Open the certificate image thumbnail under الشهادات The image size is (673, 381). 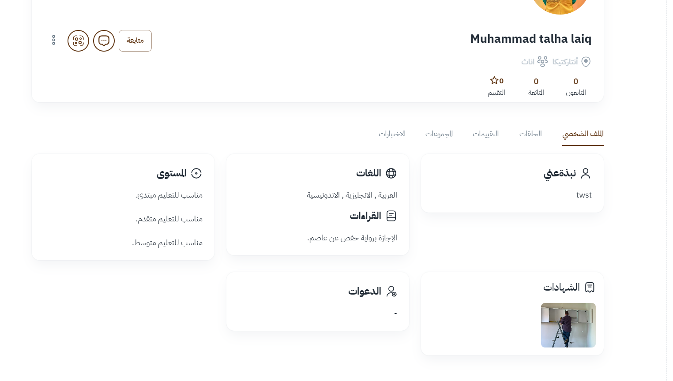click(x=568, y=325)
